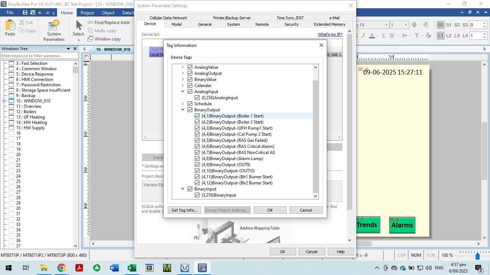This screenshot has width=490, height=275.
Task: Click the Get Tag Info button
Action: pos(184,210)
